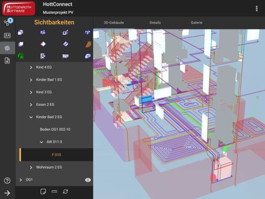
Task: Toggle the translucent box icon in third row
Action: coord(88,56)
